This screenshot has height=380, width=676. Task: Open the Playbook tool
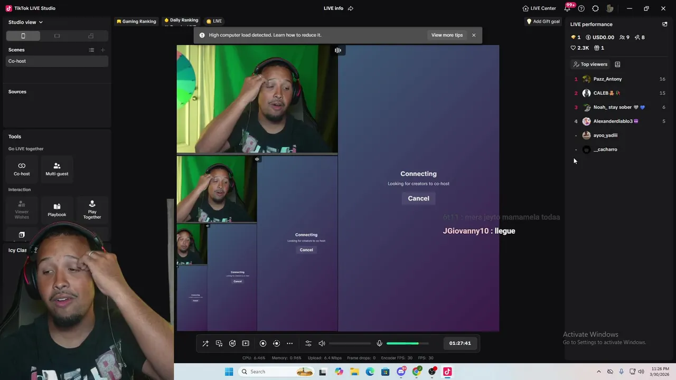pos(57,210)
